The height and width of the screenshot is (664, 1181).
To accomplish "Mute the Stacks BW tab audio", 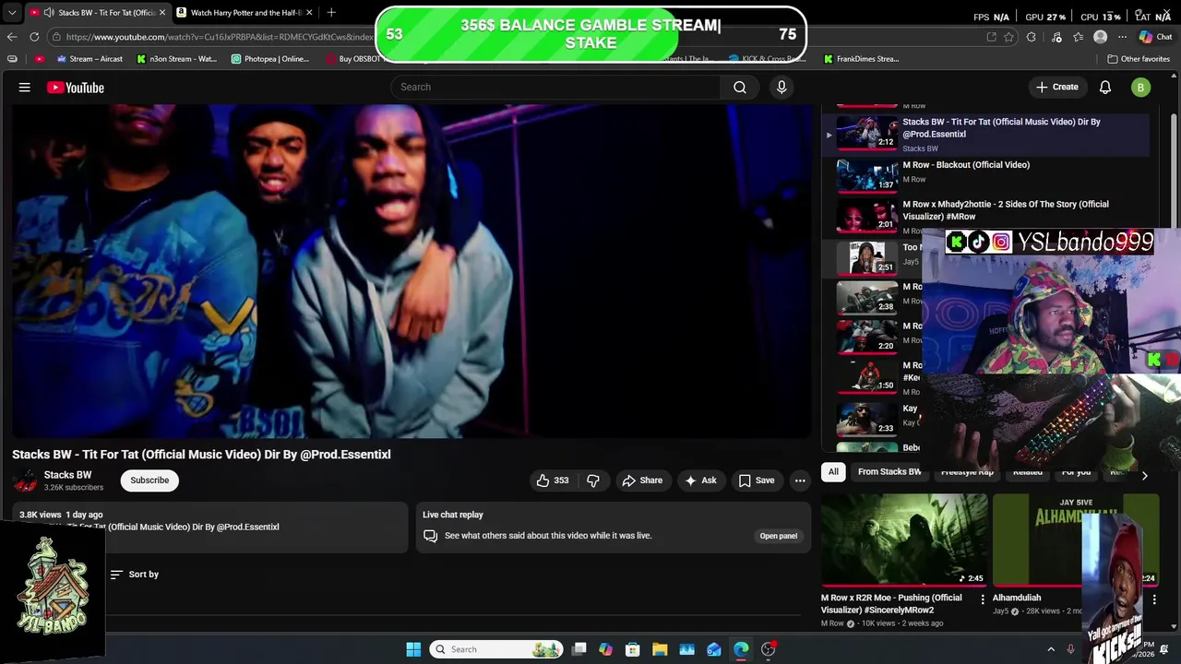I will (x=47, y=13).
